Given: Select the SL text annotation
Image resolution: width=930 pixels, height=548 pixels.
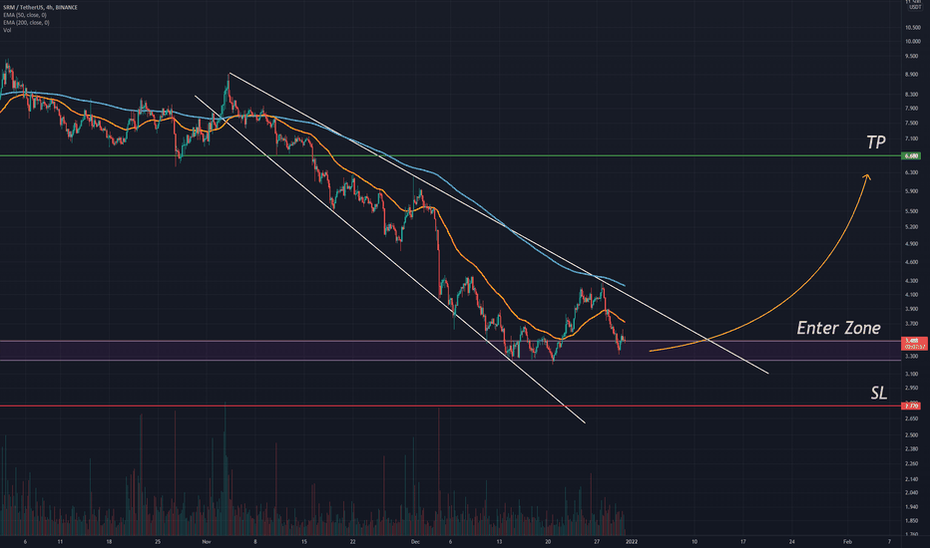Looking at the screenshot, I should [x=878, y=393].
